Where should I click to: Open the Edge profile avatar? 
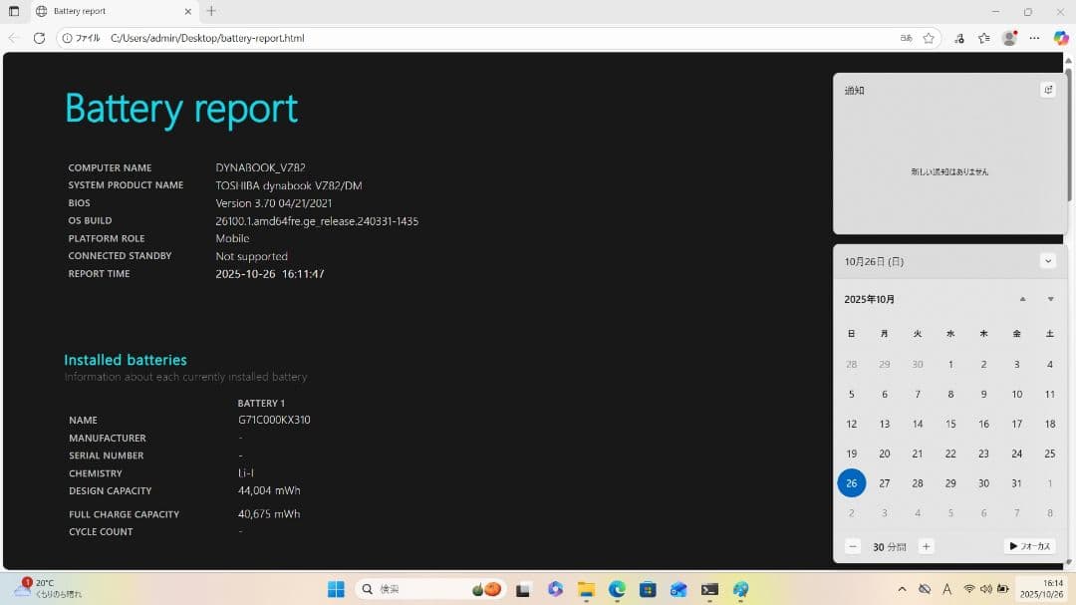pyautogui.click(x=1008, y=38)
